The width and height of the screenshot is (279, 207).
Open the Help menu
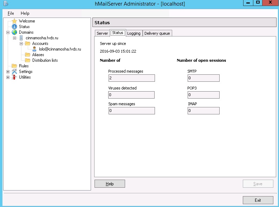pos(25,13)
